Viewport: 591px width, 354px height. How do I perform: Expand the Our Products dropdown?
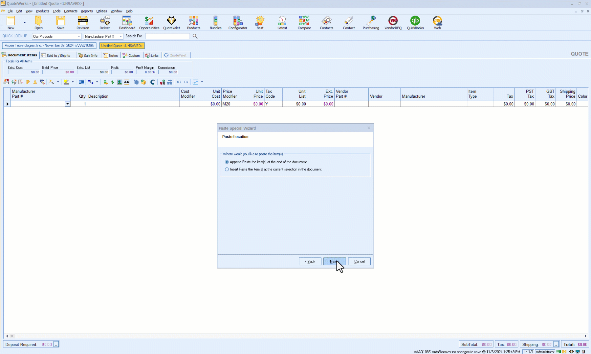pyautogui.click(x=79, y=36)
